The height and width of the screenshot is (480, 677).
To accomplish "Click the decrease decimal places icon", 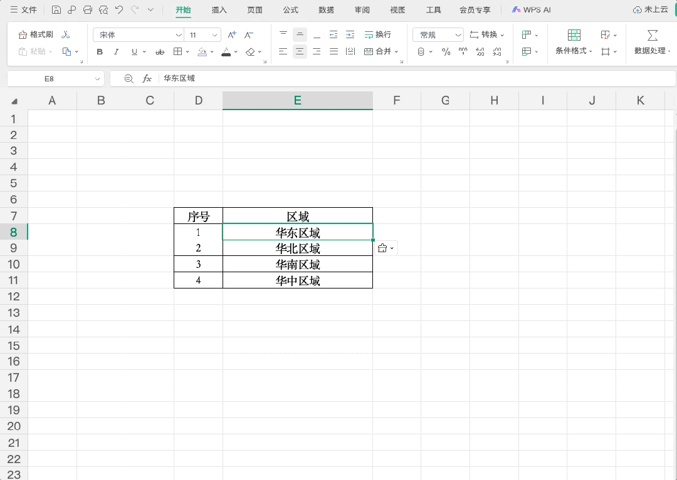I will pyautogui.click(x=497, y=52).
